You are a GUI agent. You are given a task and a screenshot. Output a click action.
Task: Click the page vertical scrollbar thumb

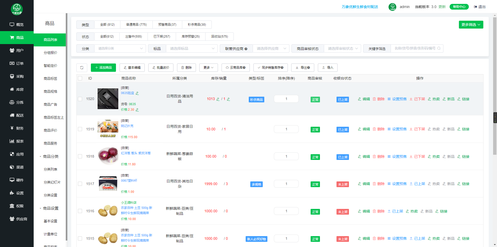[x=495, y=86]
